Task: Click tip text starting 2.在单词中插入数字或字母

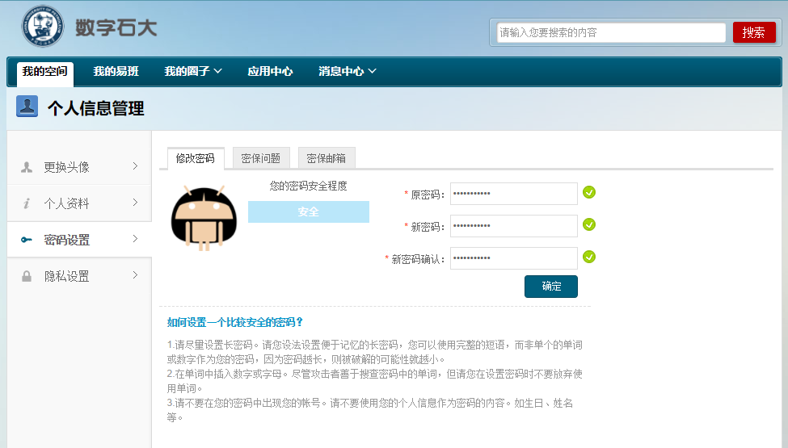Action: click(375, 381)
